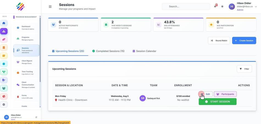The height and width of the screenshot is (124, 261).
Task: Open the home icon in main rail
Action: [4, 23]
